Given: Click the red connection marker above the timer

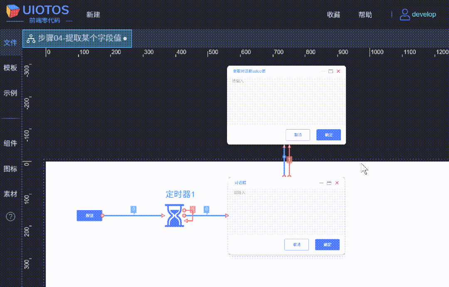Looking at the screenshot, I should coord(289,159).
